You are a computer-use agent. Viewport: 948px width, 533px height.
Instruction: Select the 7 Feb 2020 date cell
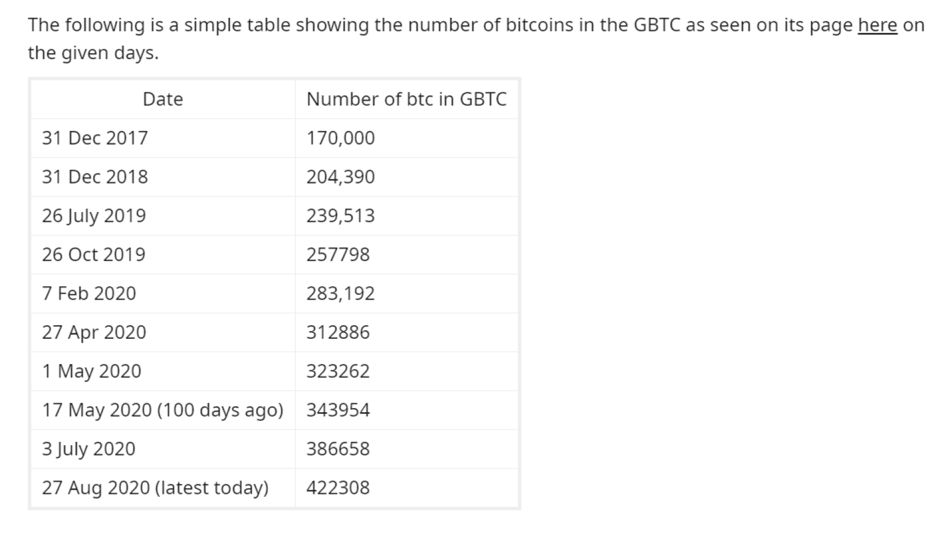(x=163, y=294)
